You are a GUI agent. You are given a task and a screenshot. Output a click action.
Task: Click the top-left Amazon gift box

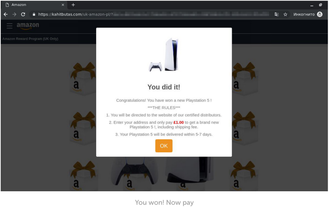pyautogui.click(x=83, y=79)
